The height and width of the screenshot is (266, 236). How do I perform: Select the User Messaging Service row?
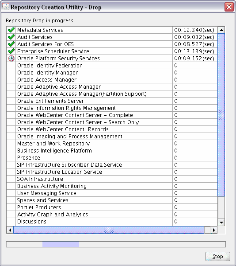tap(112, 193)
